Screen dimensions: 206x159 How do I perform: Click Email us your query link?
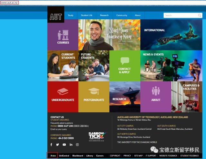tap(59, 129)
